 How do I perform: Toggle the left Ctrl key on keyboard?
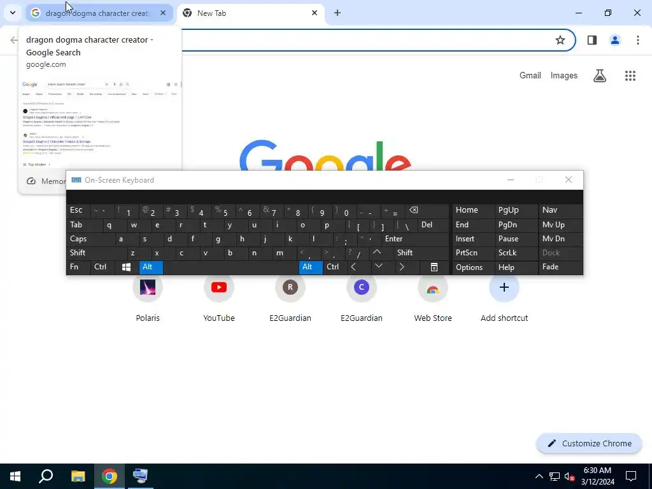(x=103, y=267)
